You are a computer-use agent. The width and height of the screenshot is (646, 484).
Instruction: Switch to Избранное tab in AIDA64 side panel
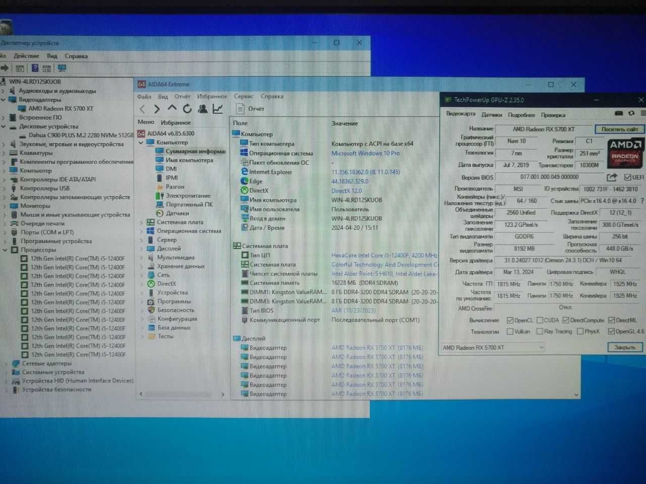point(176,122)
